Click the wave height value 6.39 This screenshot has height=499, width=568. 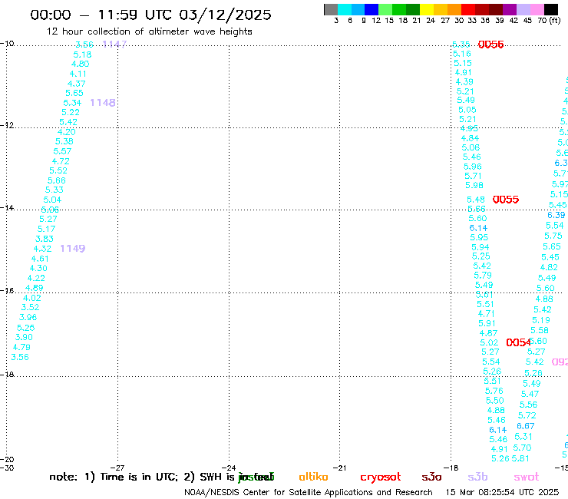click(556, 215)
